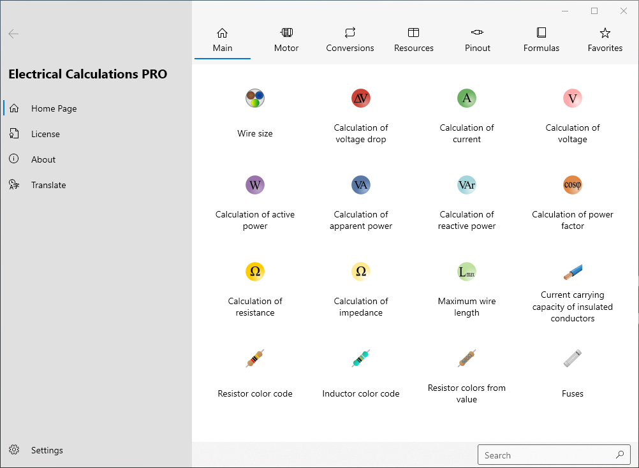Viewport: 639px width, 468px height.
Task: Open the Wire size calculator icon
Action: [x=255, y=98]
